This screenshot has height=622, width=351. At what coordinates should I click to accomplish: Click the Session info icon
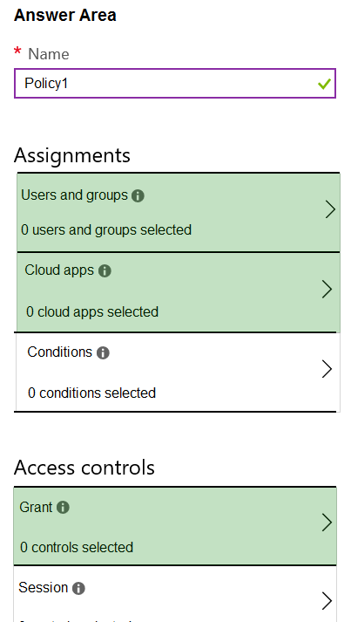78,588
